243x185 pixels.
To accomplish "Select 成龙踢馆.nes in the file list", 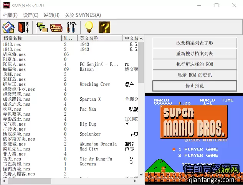I will point(17,99).
